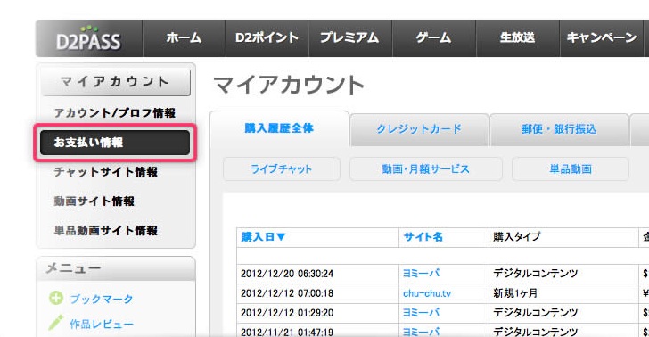Screen dimensions: 649x337
Task: Click the date 2012/11/21 01:47:19
Action: pos(287,332)
